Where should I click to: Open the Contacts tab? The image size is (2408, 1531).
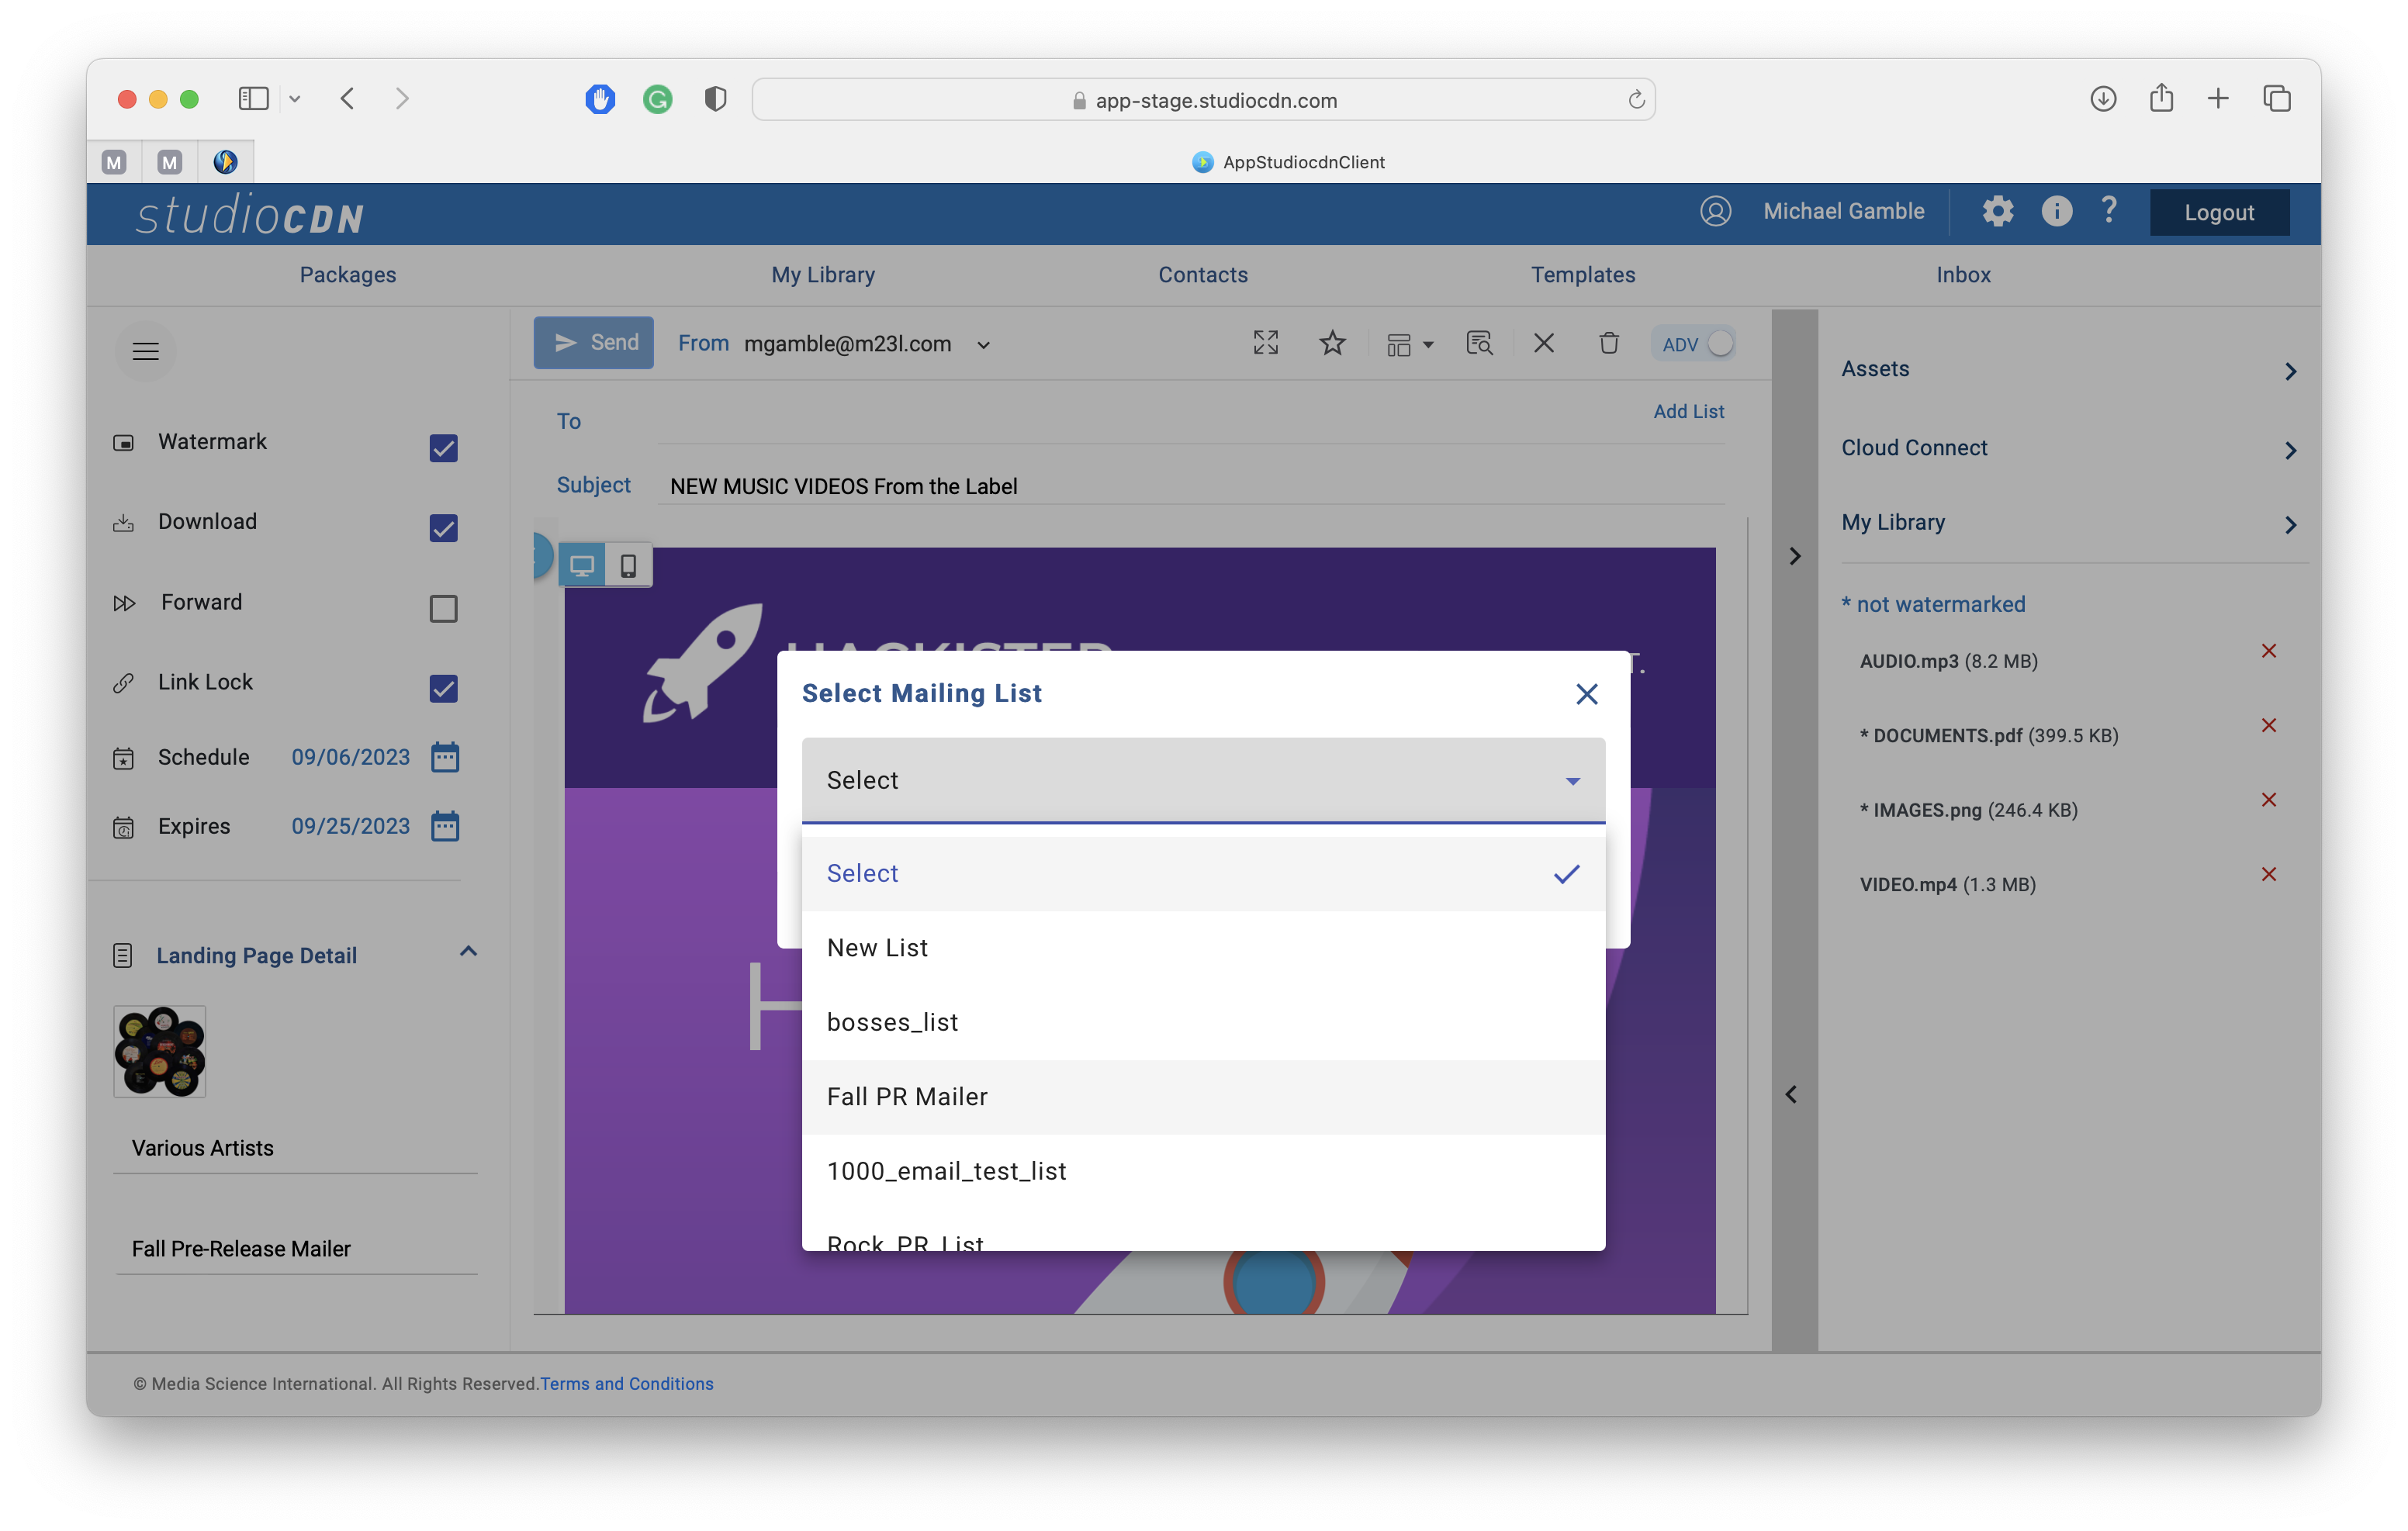coord(1203,274)
